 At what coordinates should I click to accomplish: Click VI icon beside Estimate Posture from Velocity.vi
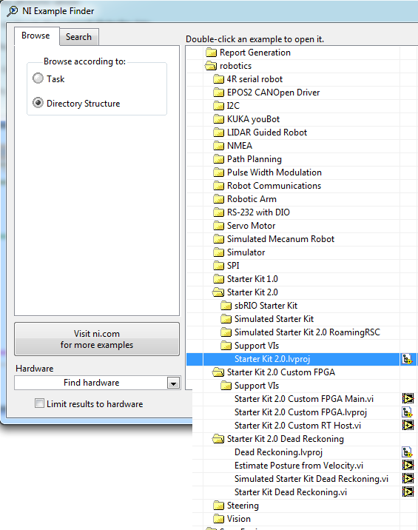(408, 466)
